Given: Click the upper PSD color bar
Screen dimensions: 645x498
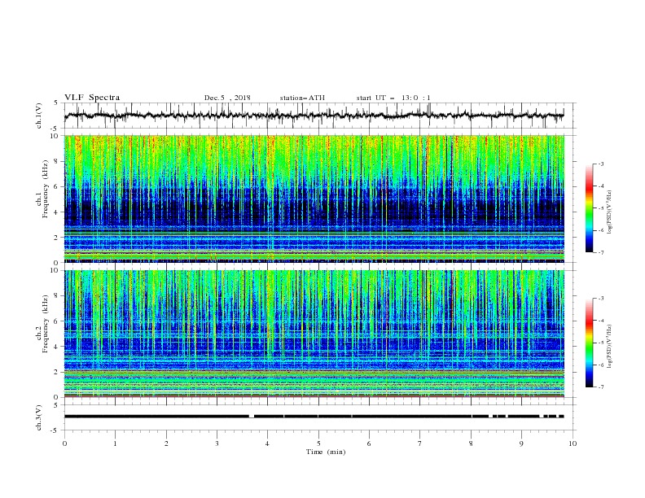Looking at the screenshot, I should [x=589, y=208].
